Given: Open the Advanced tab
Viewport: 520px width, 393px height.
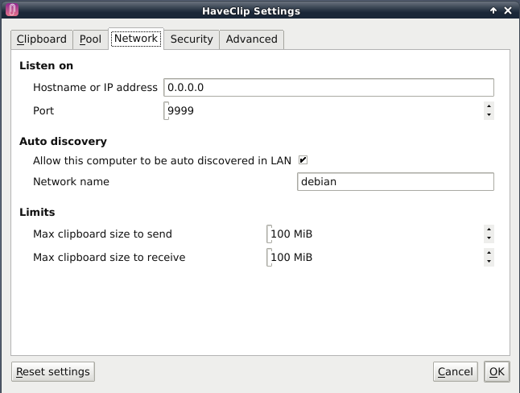Looking at the screenshot, I should tap(251, 39).
